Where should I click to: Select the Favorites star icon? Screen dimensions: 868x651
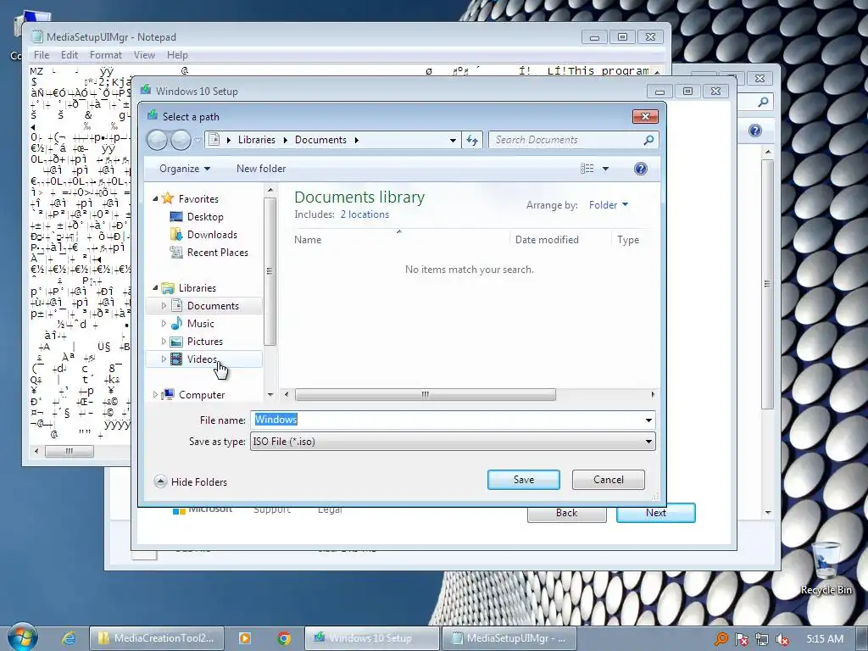click(x=169, y=198)
